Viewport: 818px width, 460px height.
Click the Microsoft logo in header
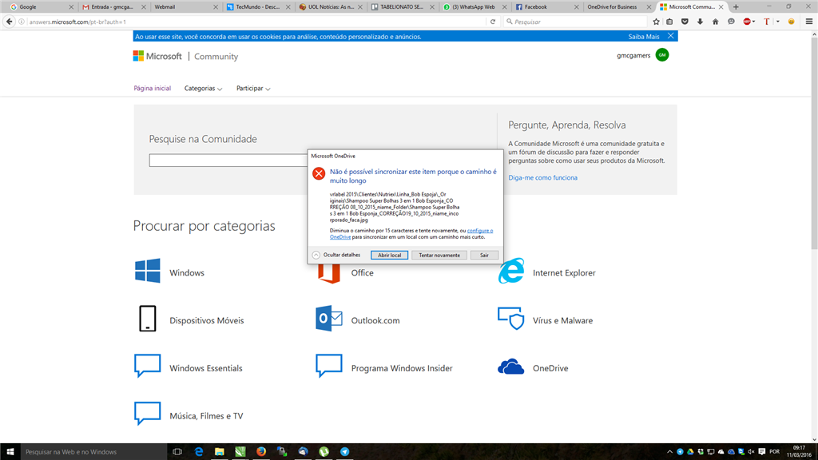[x=157, y=56]
